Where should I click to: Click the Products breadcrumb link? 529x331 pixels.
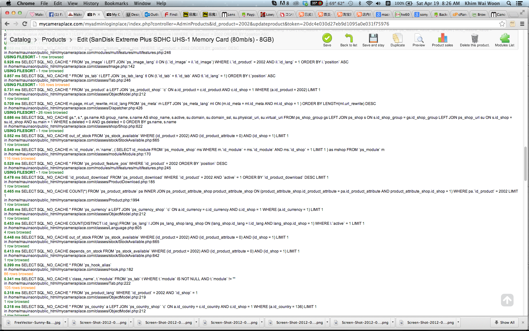[x=54, y=40]
